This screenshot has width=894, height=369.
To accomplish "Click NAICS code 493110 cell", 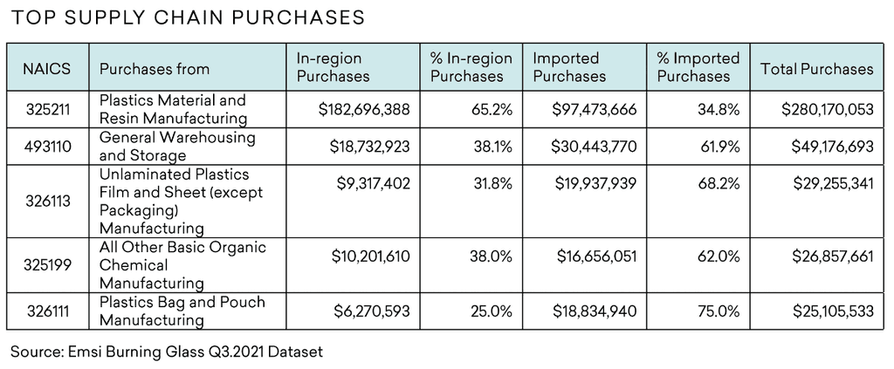I will pyautogui.click(x=48, y=147).
